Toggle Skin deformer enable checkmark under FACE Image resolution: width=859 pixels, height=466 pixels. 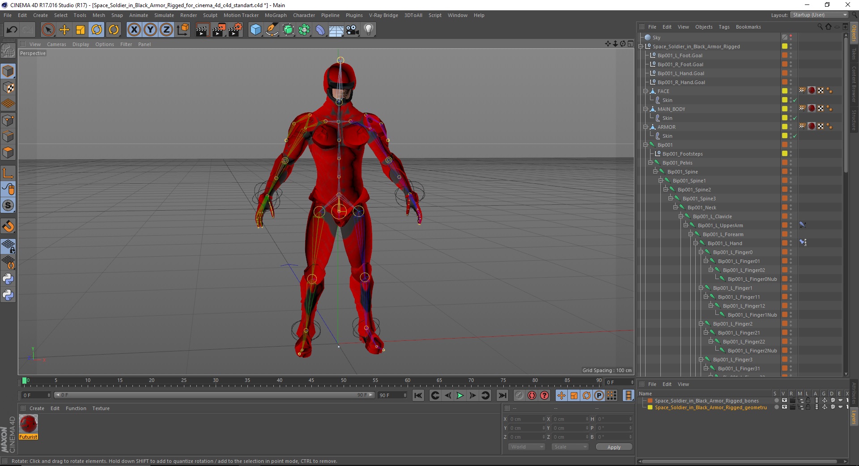click(795, 100)
